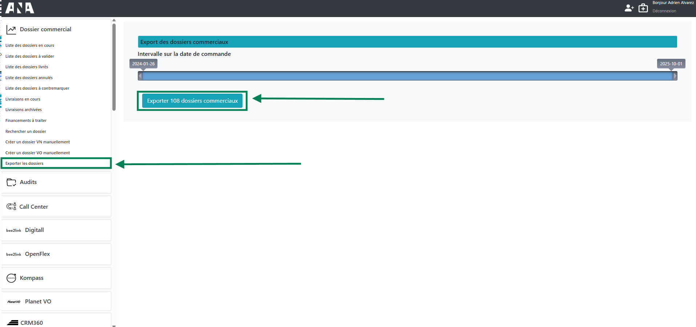Click the Call Center headset icon
The width and height of the screenshot is (696, 327).
click(11, 207)
